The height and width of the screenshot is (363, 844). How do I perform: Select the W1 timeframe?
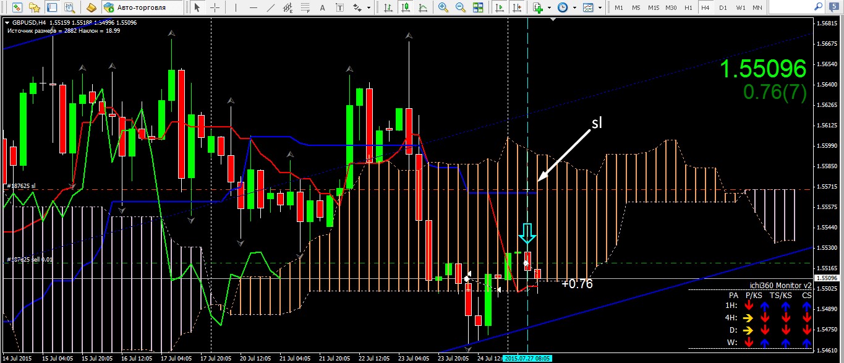click(x=740, y=7)
